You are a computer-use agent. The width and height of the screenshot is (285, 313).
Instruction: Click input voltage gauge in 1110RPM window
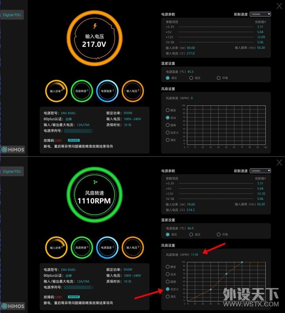133,248
